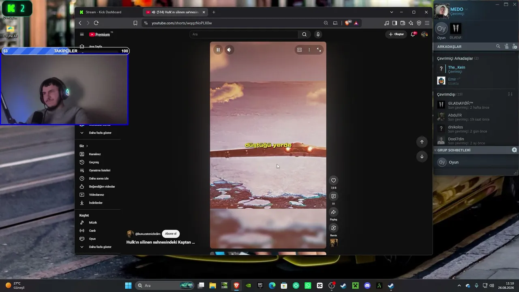This screenshot has height=292, width=519.
Task: Go to YouTube Premium home logo
Action: pos(100,34)
